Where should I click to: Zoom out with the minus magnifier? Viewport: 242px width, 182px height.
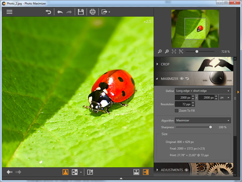[x=160, y=52]
